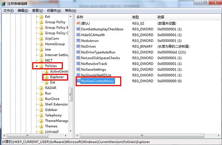The height and width of the screenshot is (145, 222).
Task: Collapse the Policies tree node
Action: 37,66
